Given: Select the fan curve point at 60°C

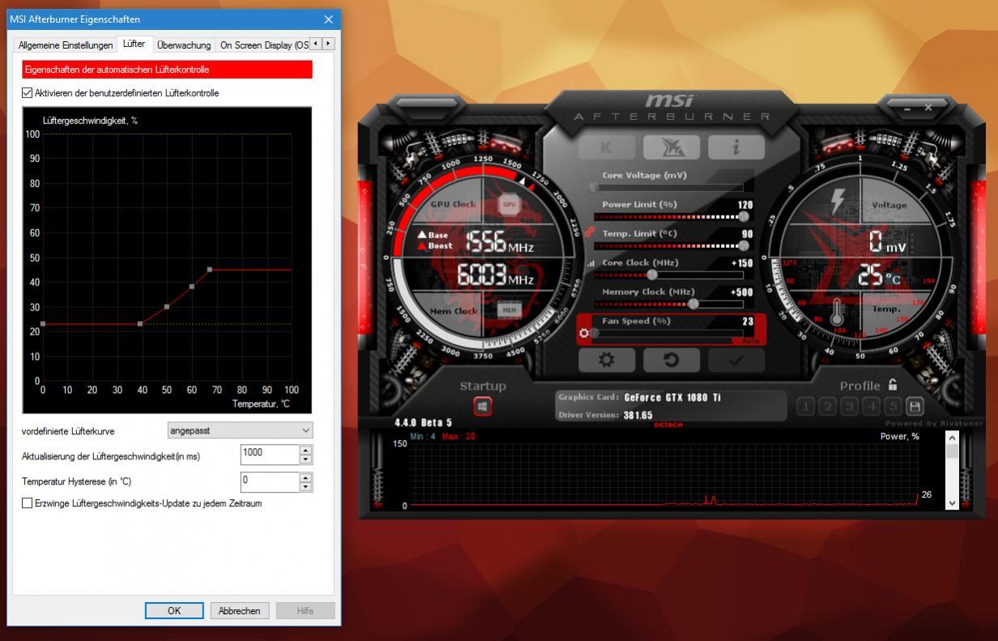Looking at the screenshot, I should [192, 286].
